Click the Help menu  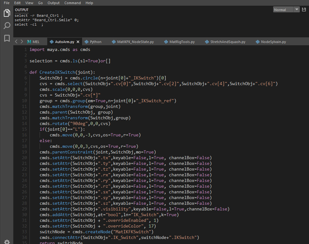click(89, 3)
